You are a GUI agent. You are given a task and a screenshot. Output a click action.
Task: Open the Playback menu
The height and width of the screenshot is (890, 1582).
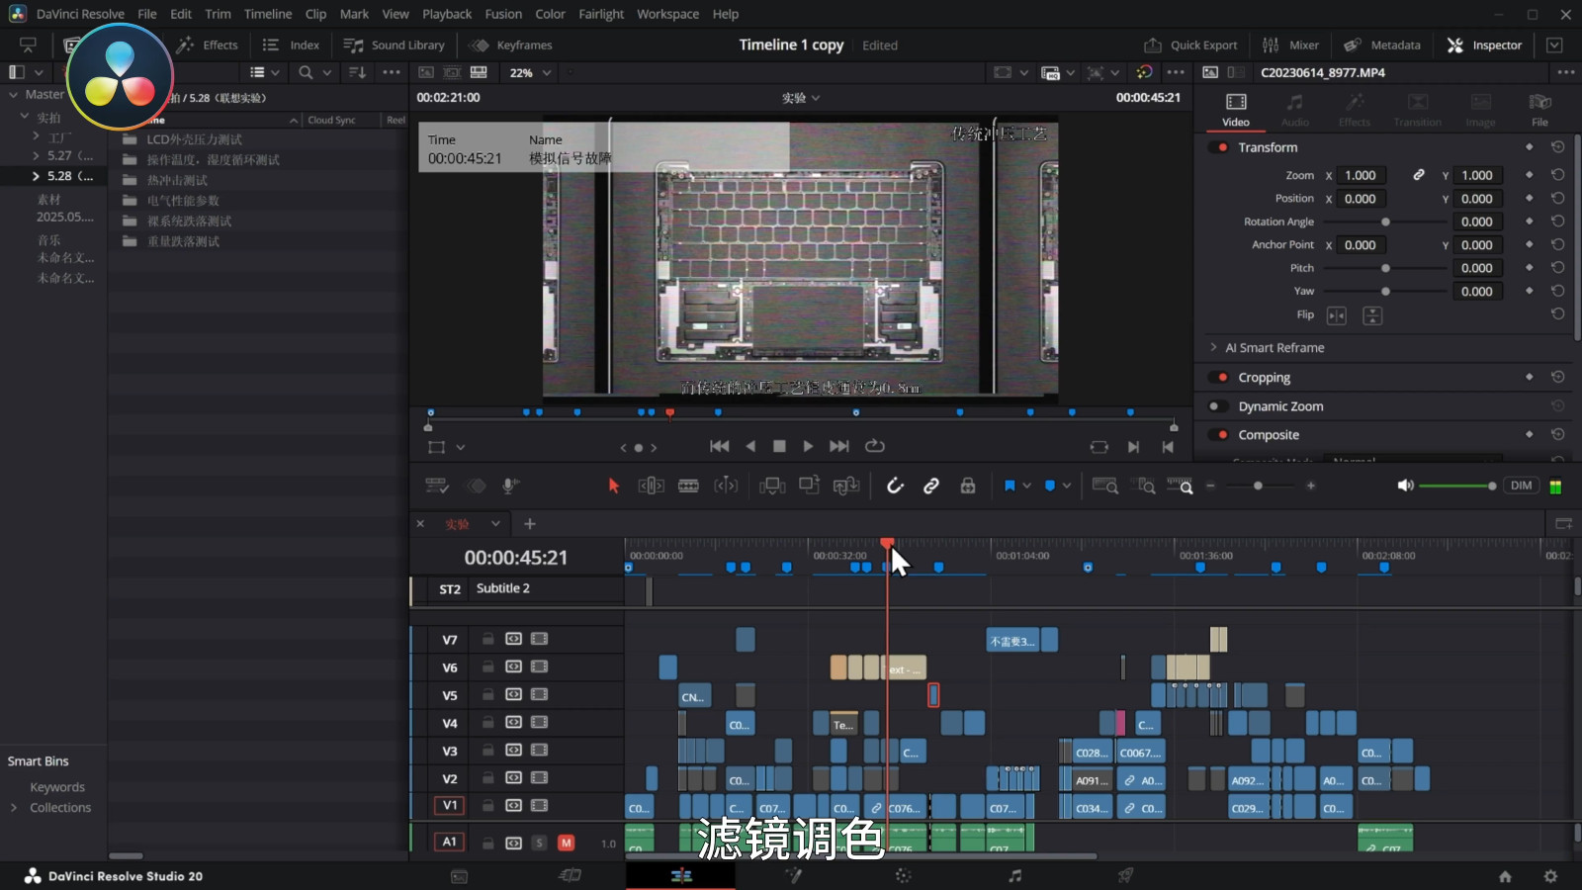[x=447, y=14]
